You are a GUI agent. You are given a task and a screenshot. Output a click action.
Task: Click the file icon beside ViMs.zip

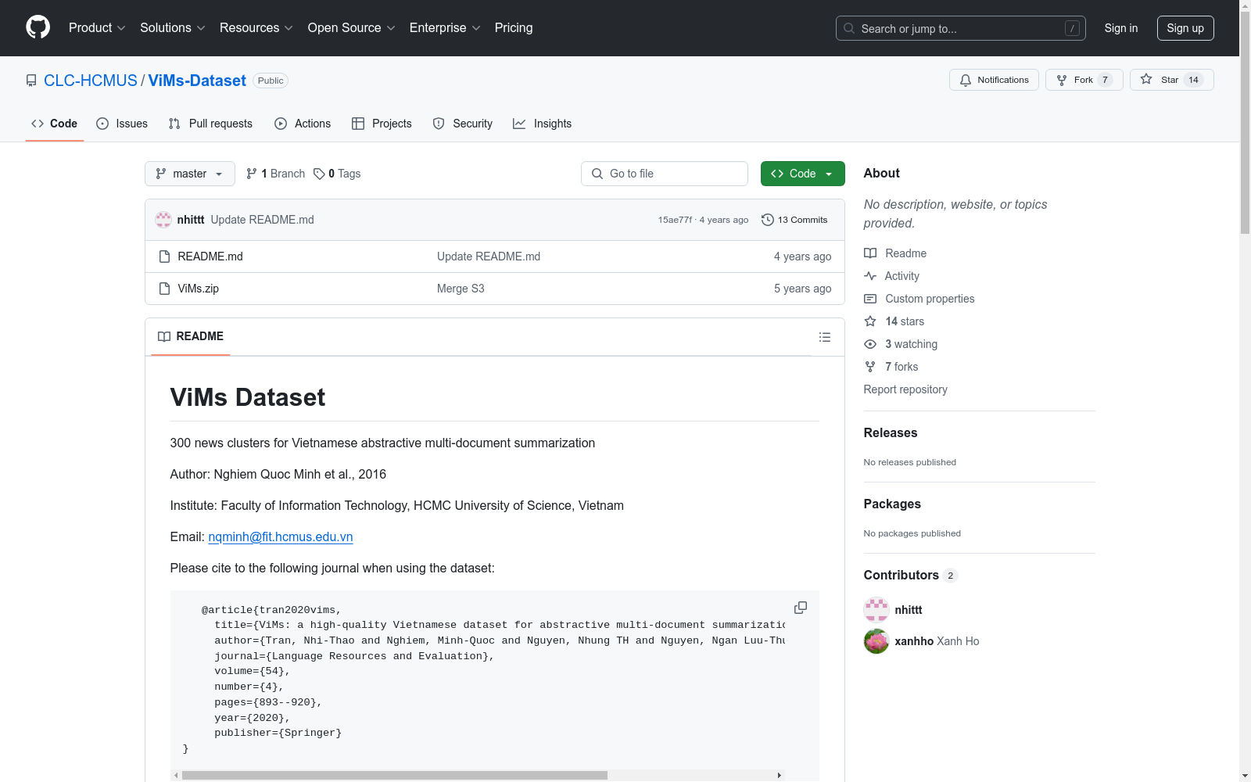pyautogui.click(x=164, y=289)
